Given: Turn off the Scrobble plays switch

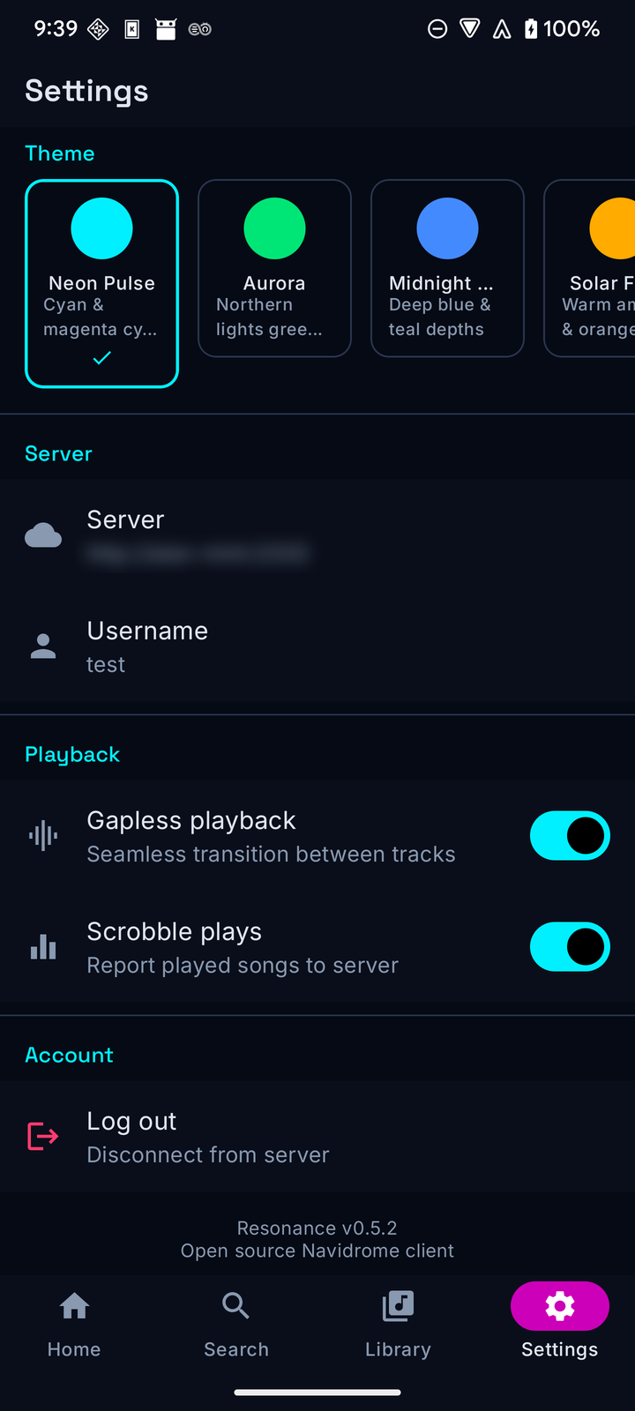Looking at the screenshot, I should (570, 946).
